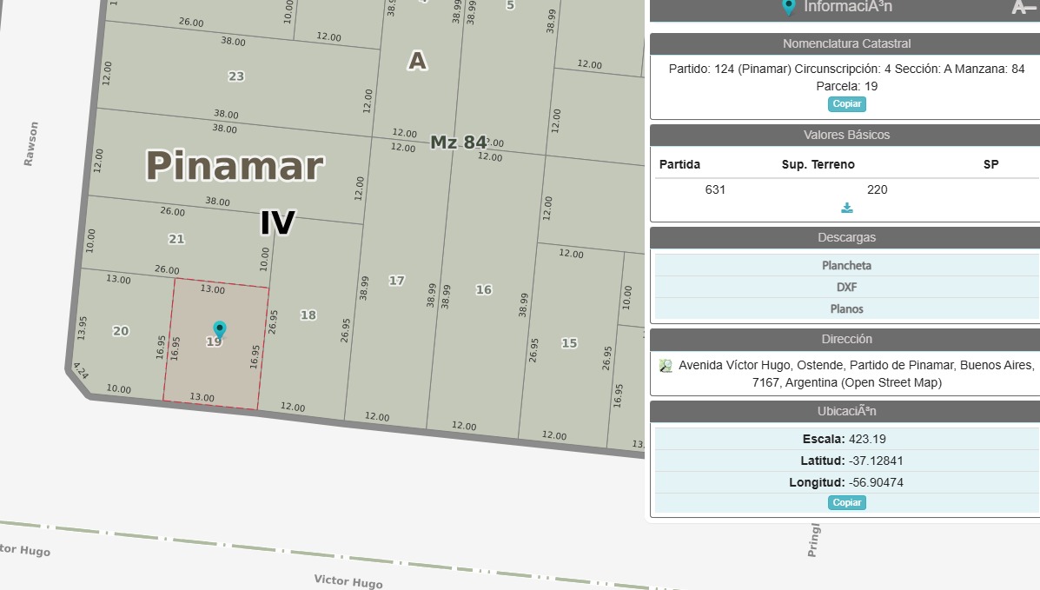Viewport: 1040px width, 590px height.
Task: Collapse the info panel with the top-right icon
Action: [1024, 7]
